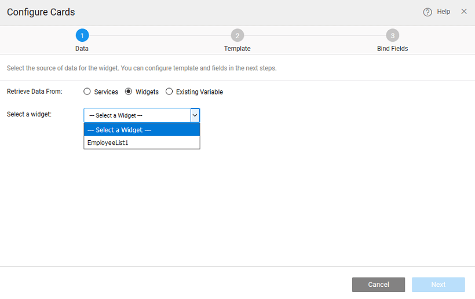Click the Next button
The height and width of the screenshot is (299, 475).
(439, 285)
